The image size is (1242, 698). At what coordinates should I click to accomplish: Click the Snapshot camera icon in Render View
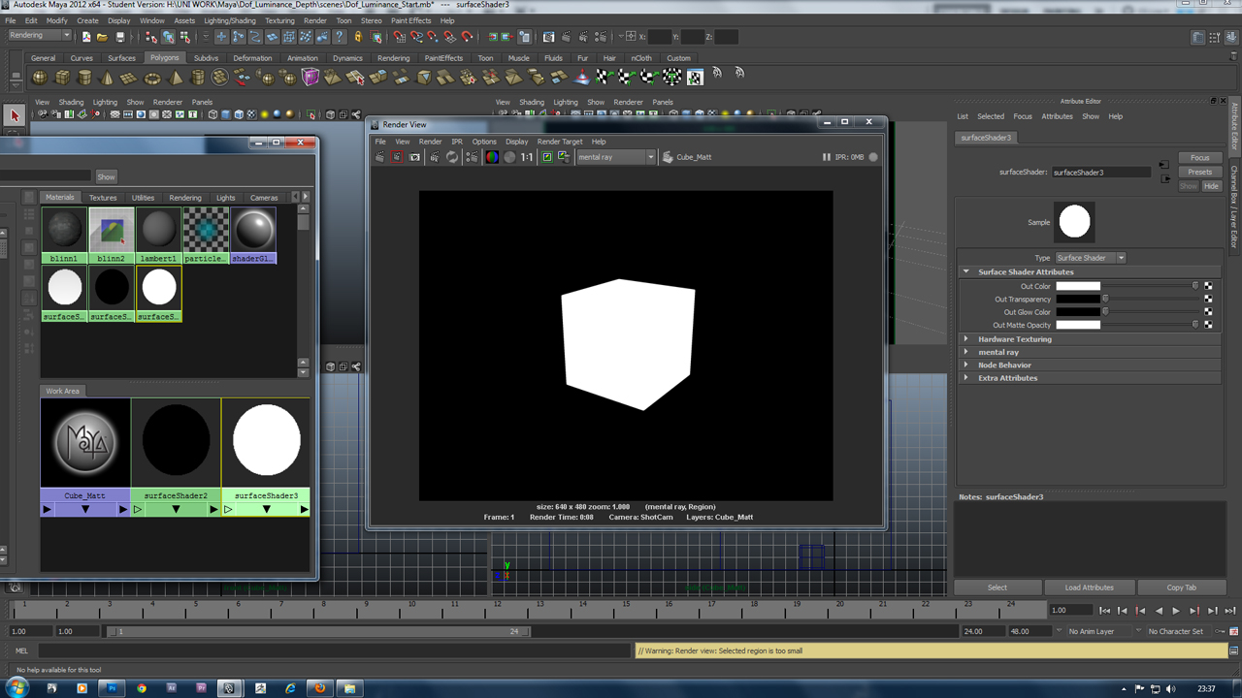click(x=415, y=157)
